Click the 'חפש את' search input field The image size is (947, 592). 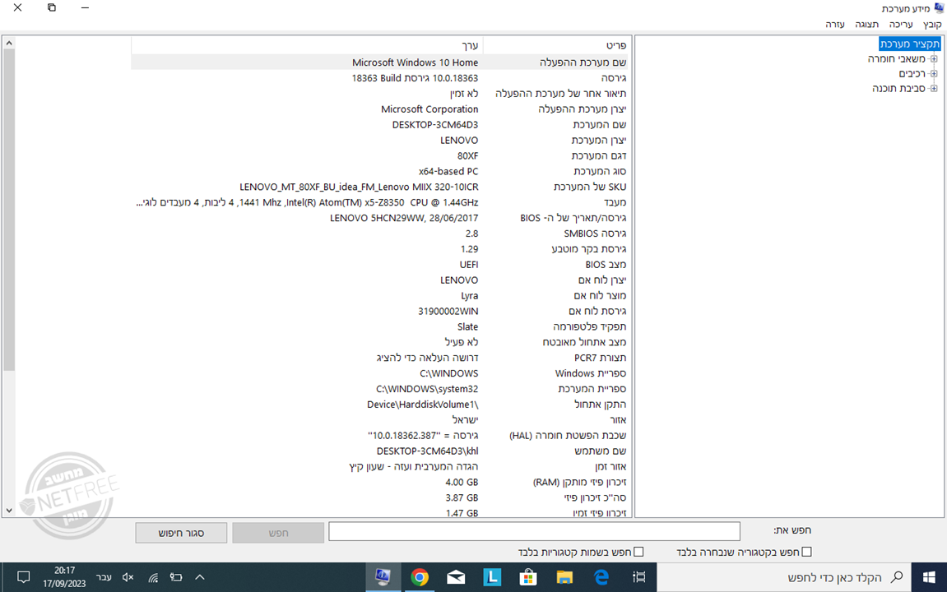pos(535,531)
